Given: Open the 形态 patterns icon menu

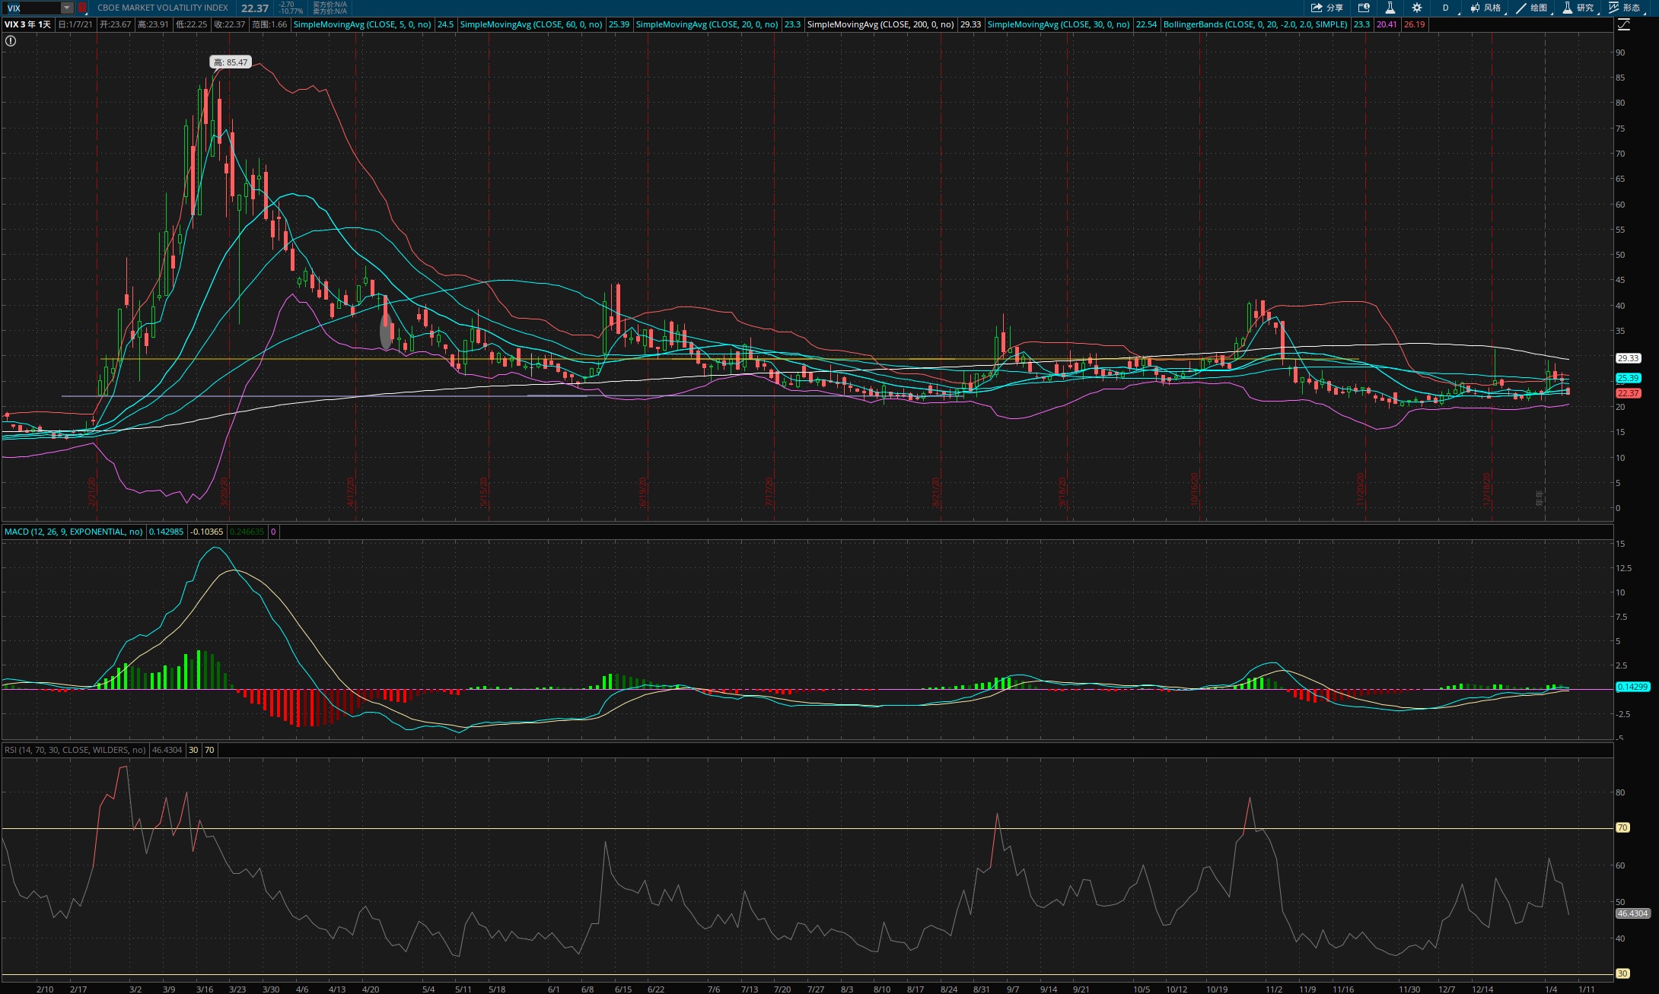Looking at the screenshot, I should coord(1625,8).
